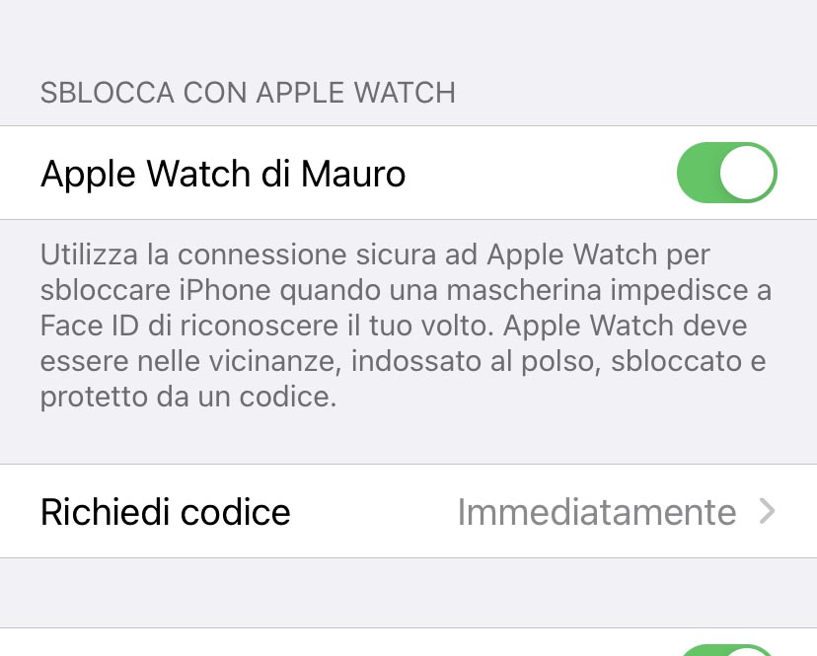The width and height of the screenshot is (817, 656).
Task: Tap the first line starting with Utilizza
Action: tap(375, 255)
